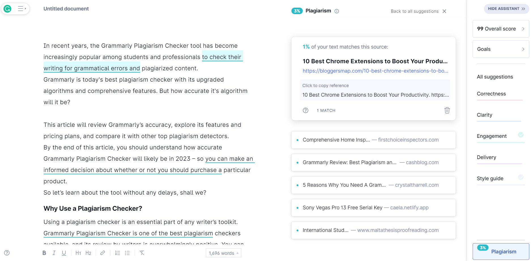Expand the 5 Reasons Why crystaltharrell.com source
531x261 pixels.
click(374, 185)
